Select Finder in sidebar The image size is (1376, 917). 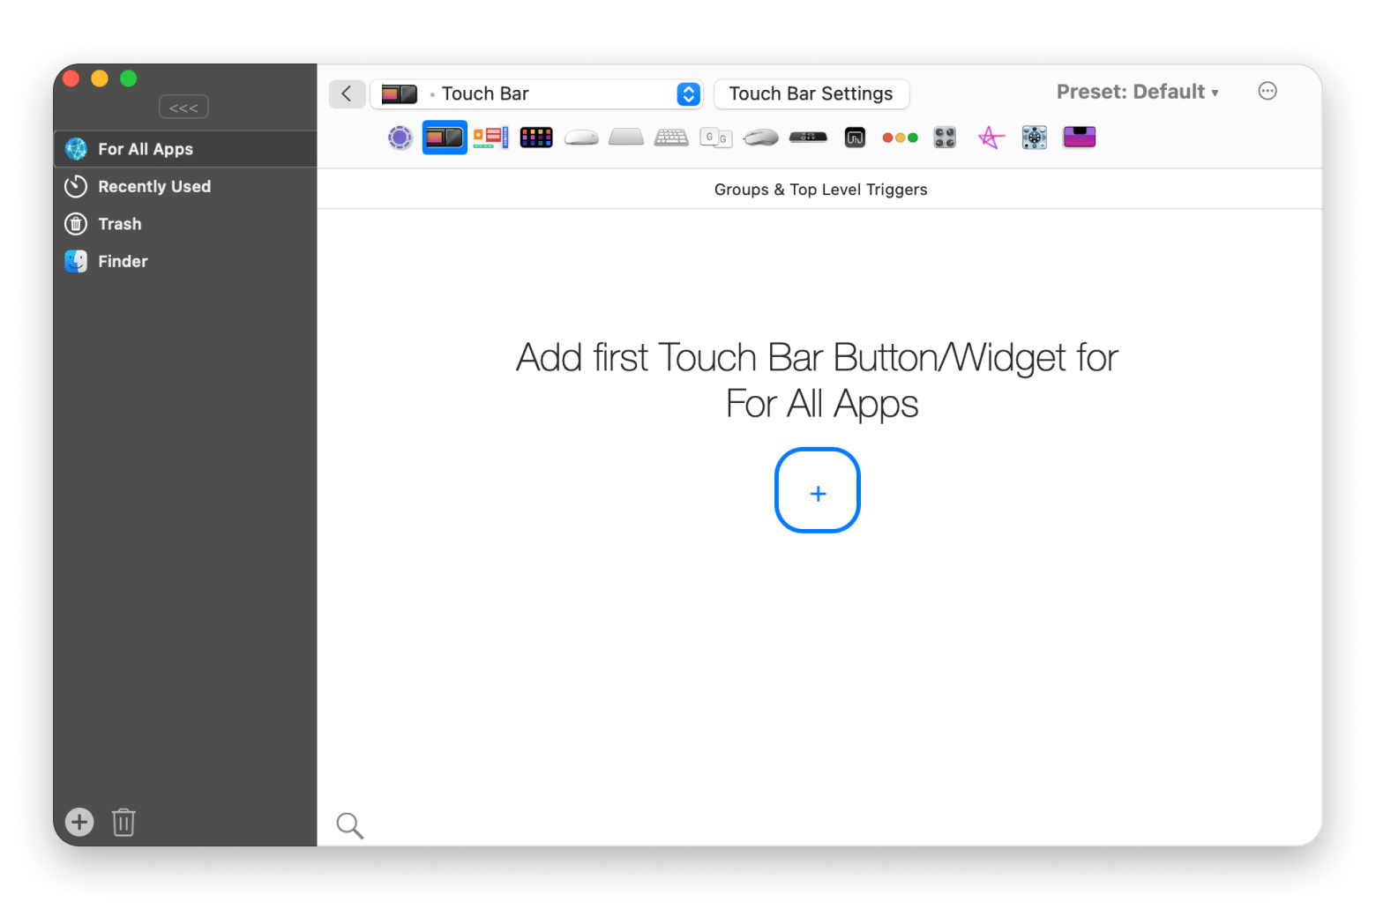[185, 261]
